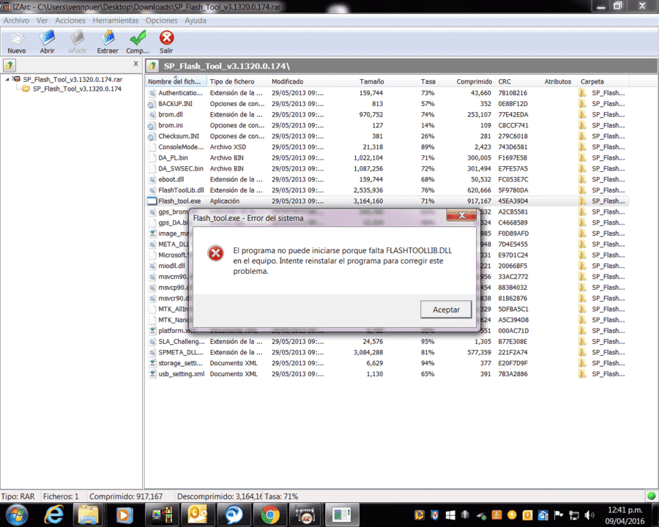Click the Añadir toolbar icon
This screenshot has width=659, height=527.
78,42
